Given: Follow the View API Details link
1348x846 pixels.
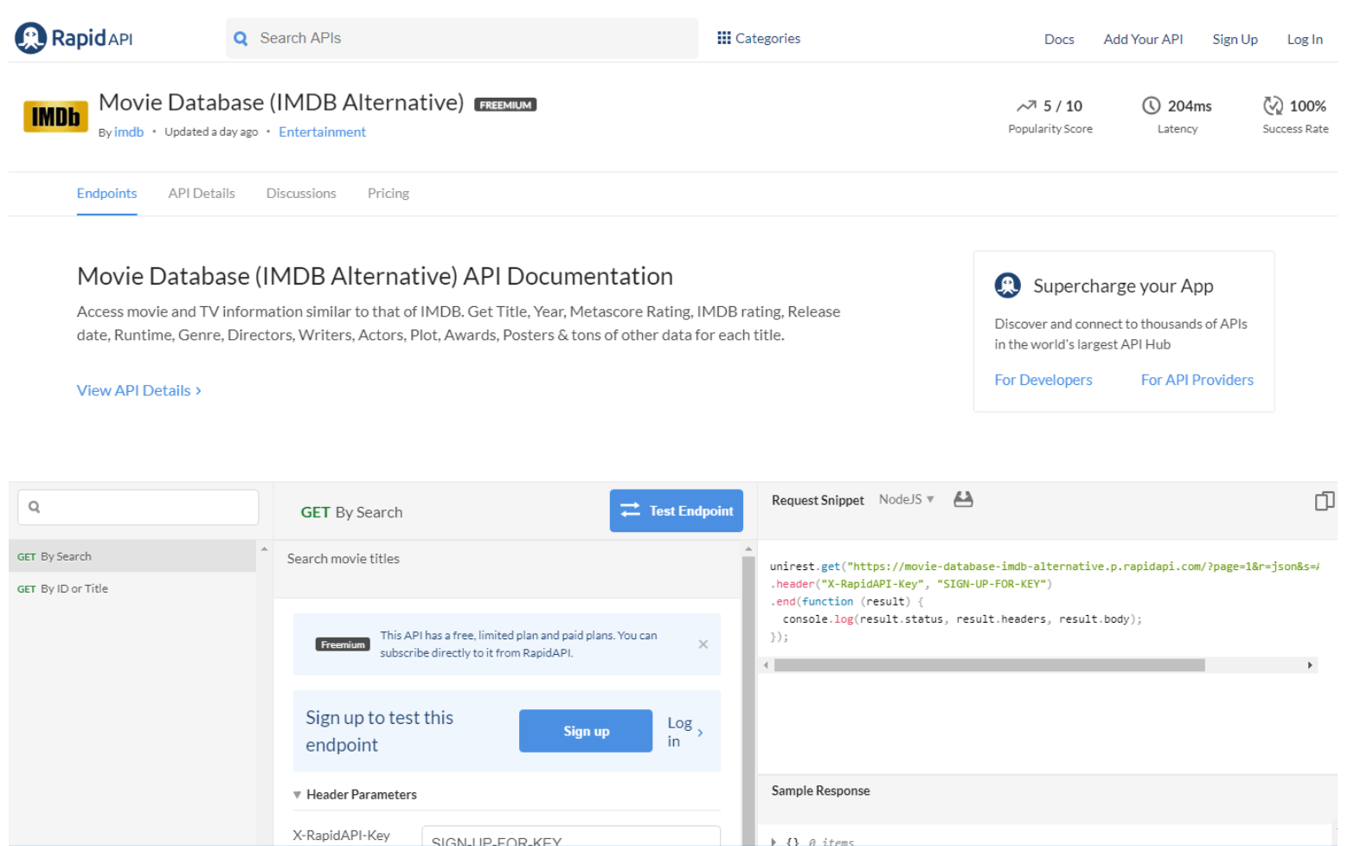Looking at the screenshot, I should (x=138, y=390).
